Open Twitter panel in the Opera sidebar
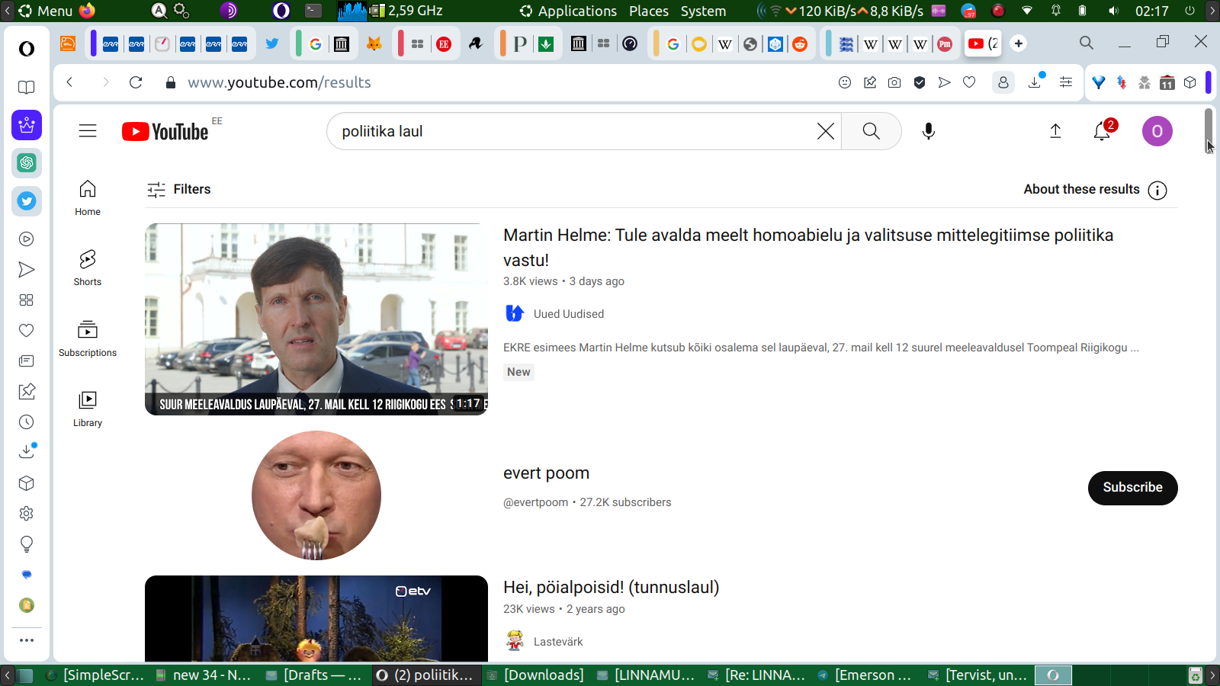1220x686 pixels. click(27, 201)
